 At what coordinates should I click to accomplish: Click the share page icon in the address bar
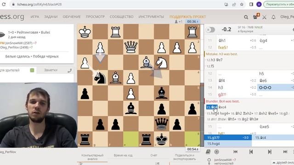[234, 4]
